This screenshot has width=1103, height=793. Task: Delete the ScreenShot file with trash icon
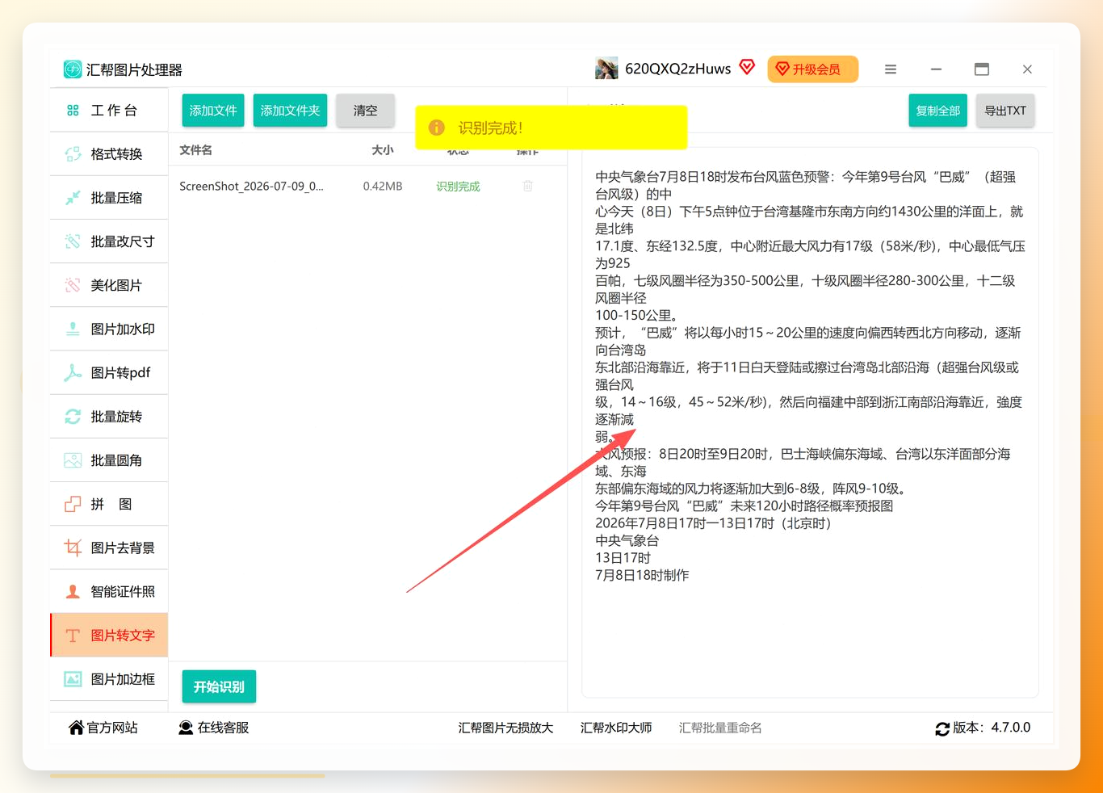527,186
